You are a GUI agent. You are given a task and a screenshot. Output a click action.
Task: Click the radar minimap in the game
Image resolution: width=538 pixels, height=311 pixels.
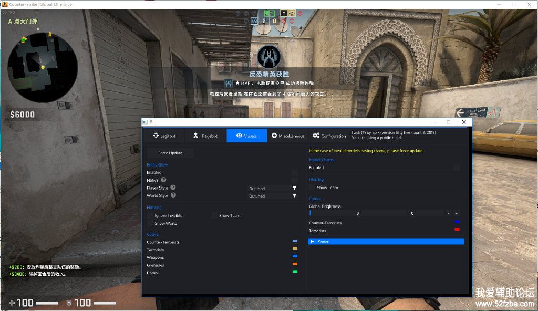tap(43, 67)
